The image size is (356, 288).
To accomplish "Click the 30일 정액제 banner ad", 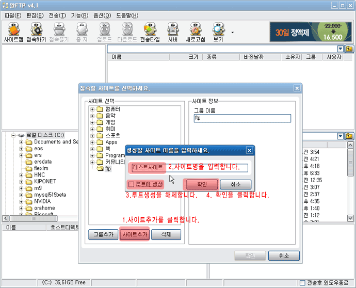I will point(310,32).
